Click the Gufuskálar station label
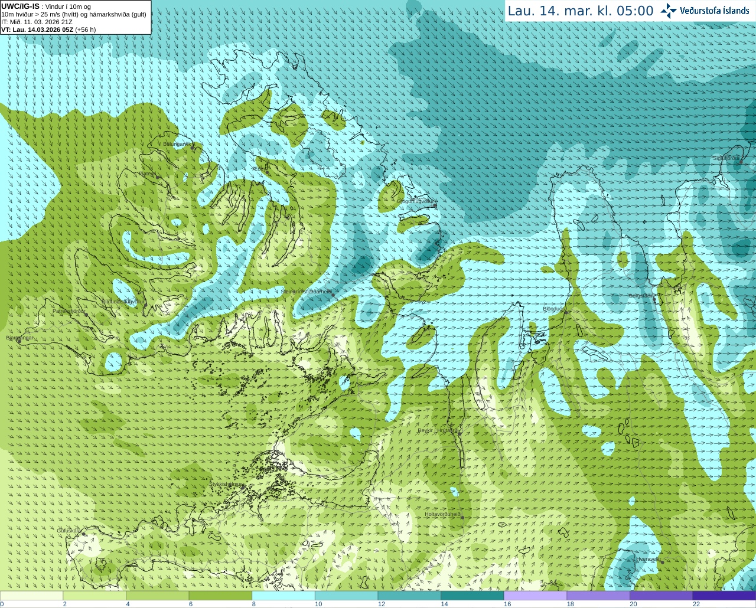This screenshot has height=608, width=756. click(69, 531)
